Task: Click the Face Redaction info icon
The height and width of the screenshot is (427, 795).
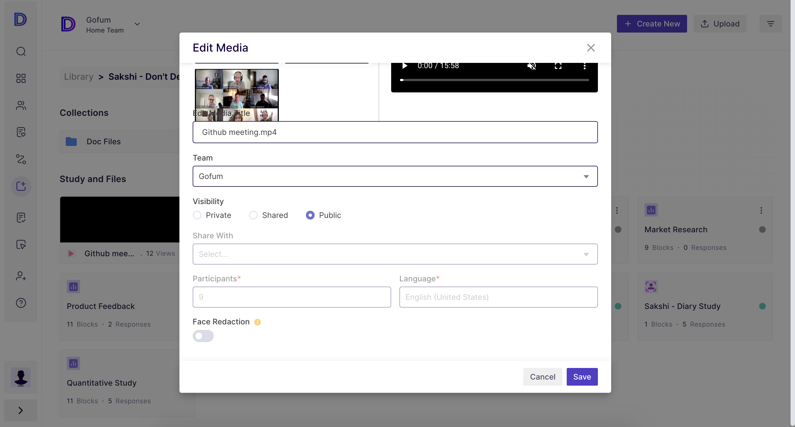Action: click(x=257, y=322)
